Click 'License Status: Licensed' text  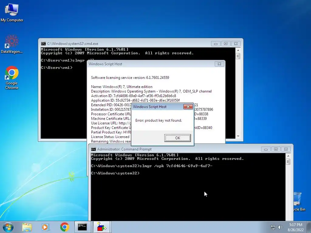tap(110, 137)
